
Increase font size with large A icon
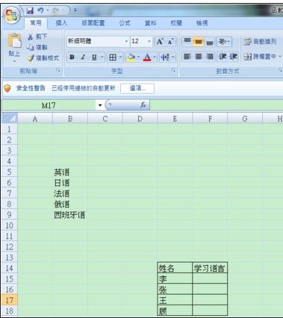(160, 42)
